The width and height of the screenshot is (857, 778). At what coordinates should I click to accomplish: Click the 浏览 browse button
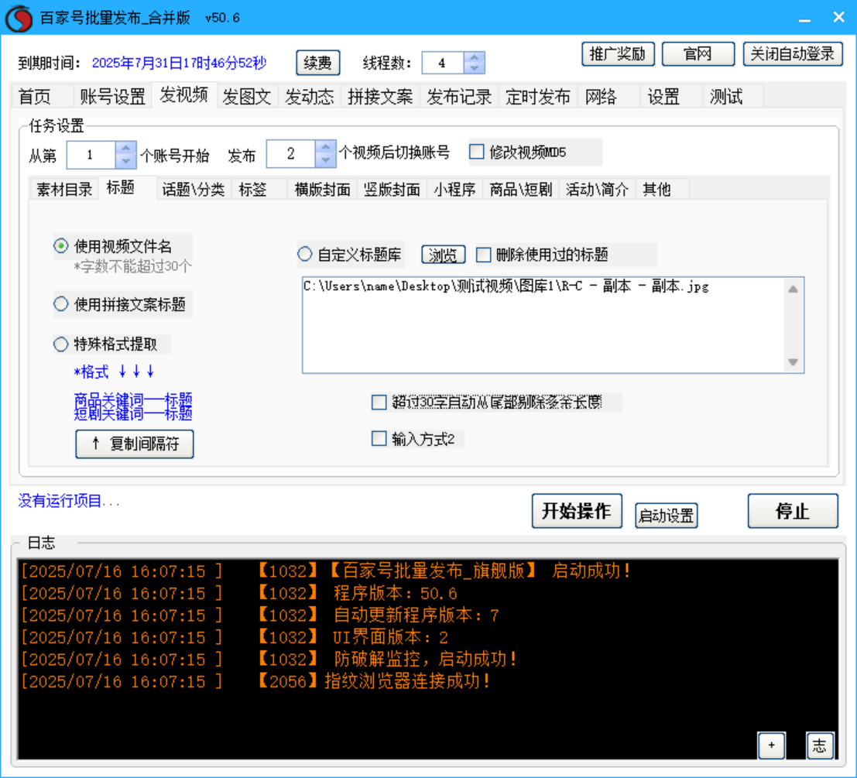tap(444, 255)
